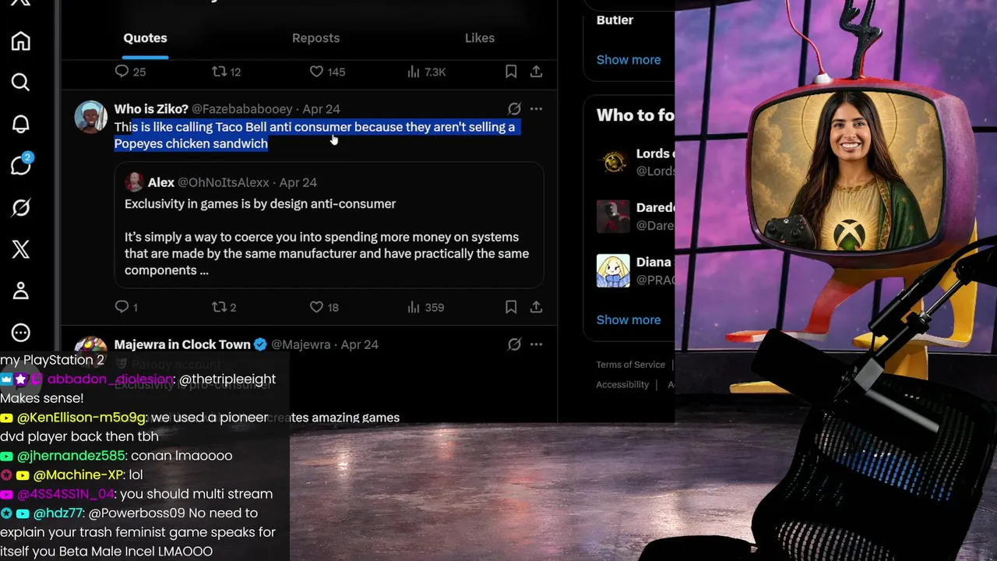Click Show more under Butler
The image size is (997, 561).
(x=629, y=60)
